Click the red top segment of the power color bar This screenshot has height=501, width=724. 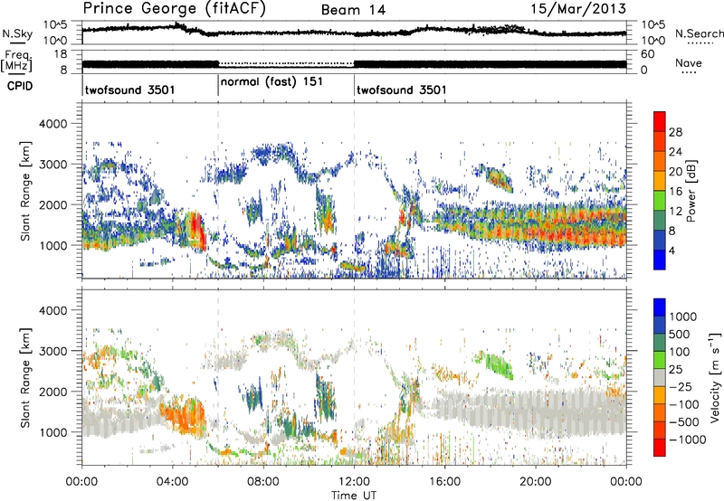coord(660,121)
